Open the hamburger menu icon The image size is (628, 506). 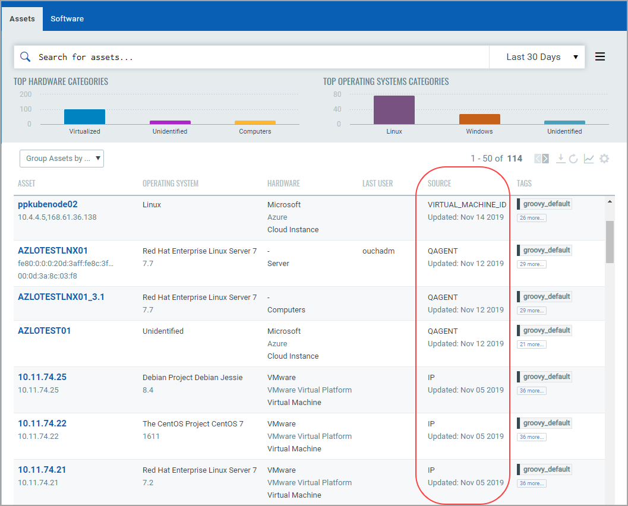point(600,57)
